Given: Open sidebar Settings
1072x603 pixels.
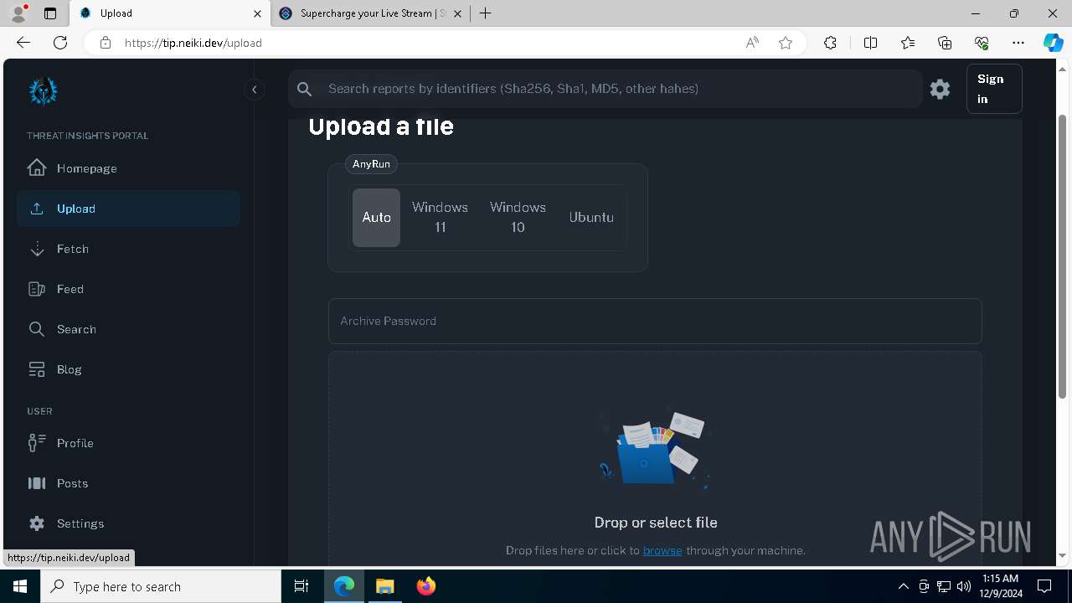Looking at the screenshot, I should click(128, 523).
